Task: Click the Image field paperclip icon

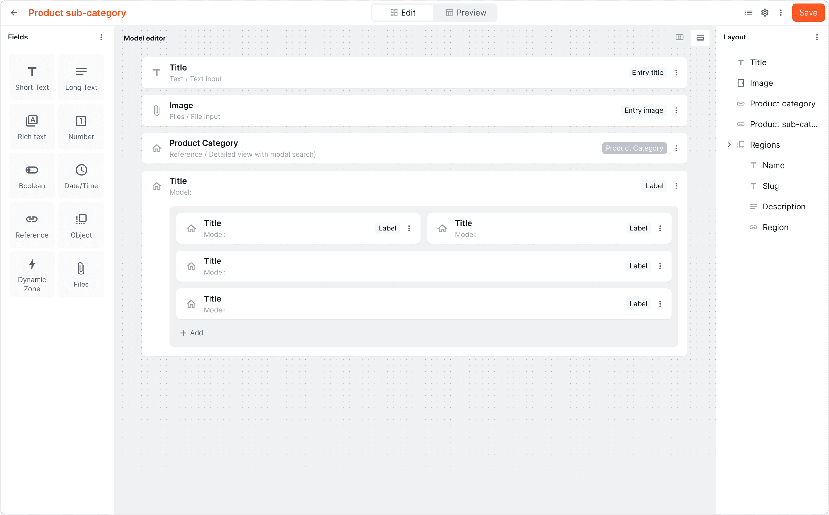Action: (x=157, y=110)
